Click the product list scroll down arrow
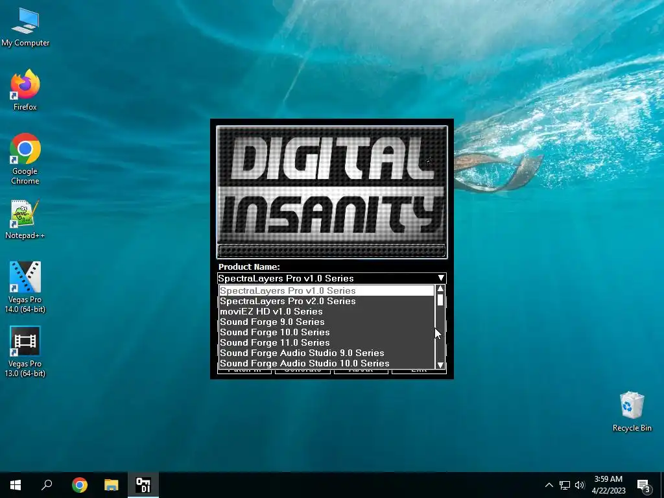The height and width of the screenshot is (498, 664). pyautogui.click(x=440, y=364)
